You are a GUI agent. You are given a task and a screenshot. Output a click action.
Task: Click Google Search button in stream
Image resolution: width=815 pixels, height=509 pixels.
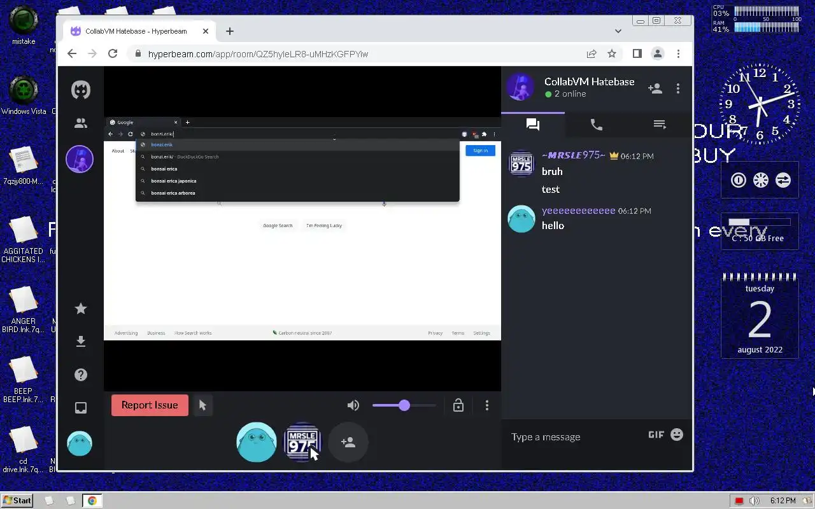coord(278,225)
